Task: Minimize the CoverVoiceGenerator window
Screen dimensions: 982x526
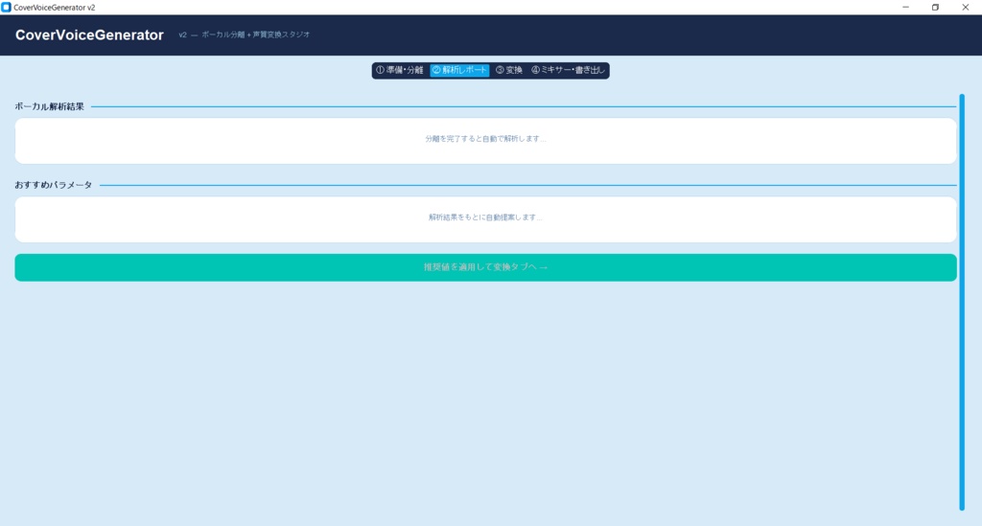Action: 905,8
